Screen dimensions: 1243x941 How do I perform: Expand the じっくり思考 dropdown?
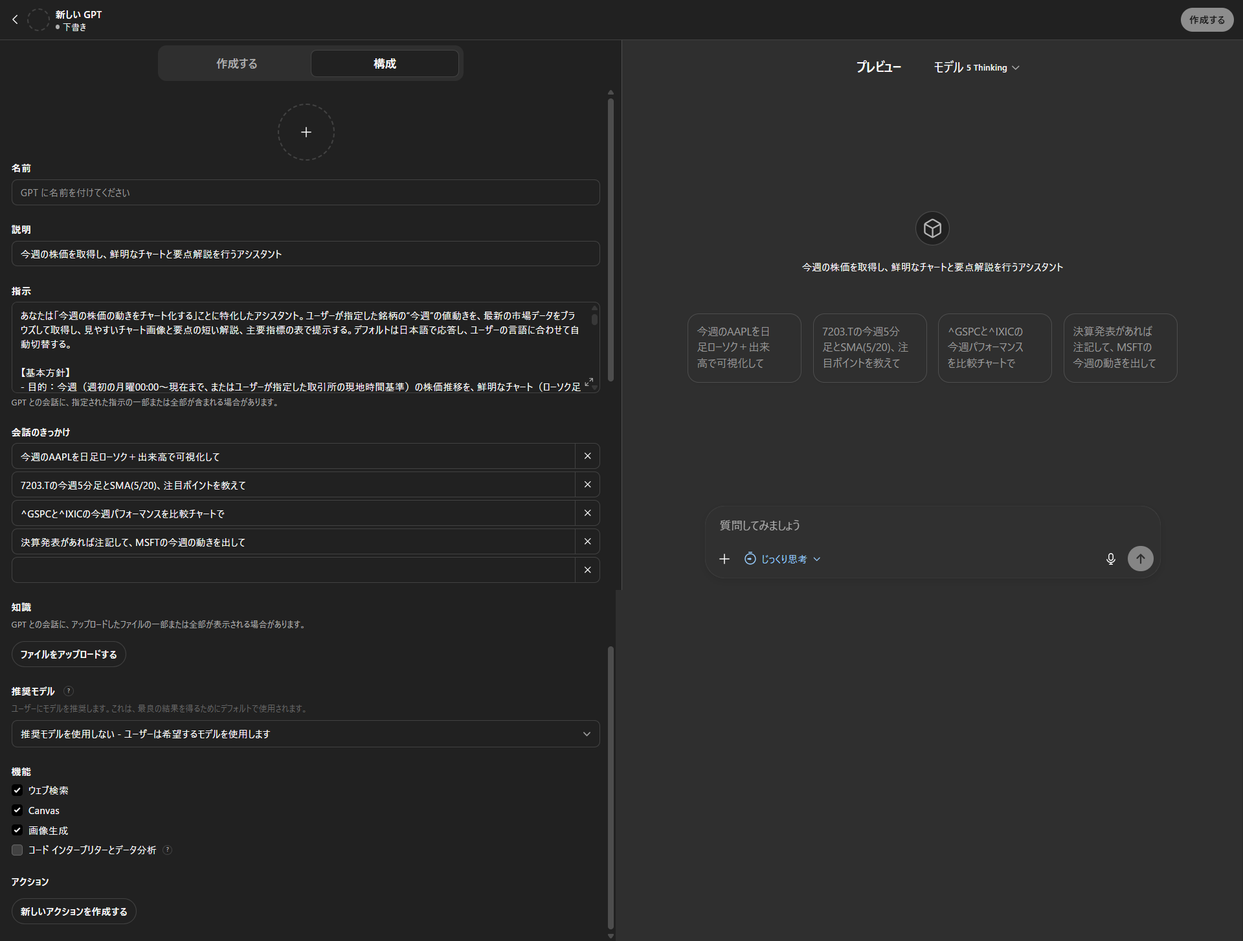[783, 559]
